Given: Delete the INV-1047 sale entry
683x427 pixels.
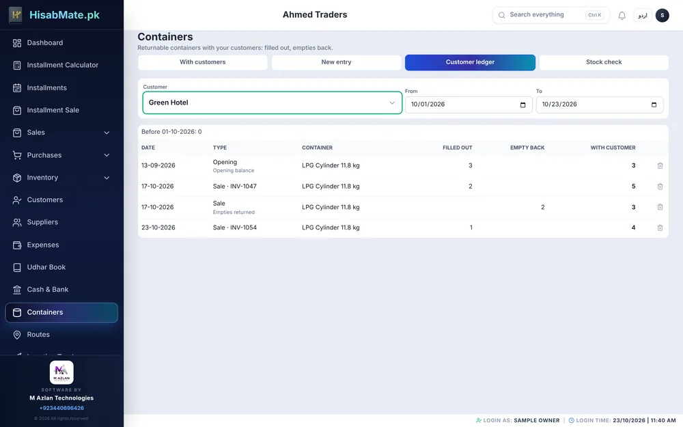Looking at the screenshot, I should click(660, 187).
